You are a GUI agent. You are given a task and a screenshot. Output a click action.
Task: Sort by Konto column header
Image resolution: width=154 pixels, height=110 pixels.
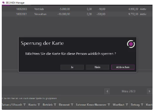pyautogui.click(x=32, y=105)
